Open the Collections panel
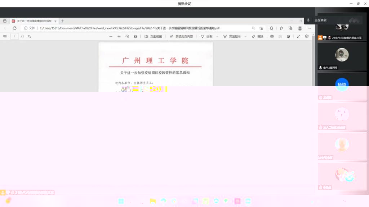Image resolution: width=369 pixels, height=207 pixels. (290, 28)
